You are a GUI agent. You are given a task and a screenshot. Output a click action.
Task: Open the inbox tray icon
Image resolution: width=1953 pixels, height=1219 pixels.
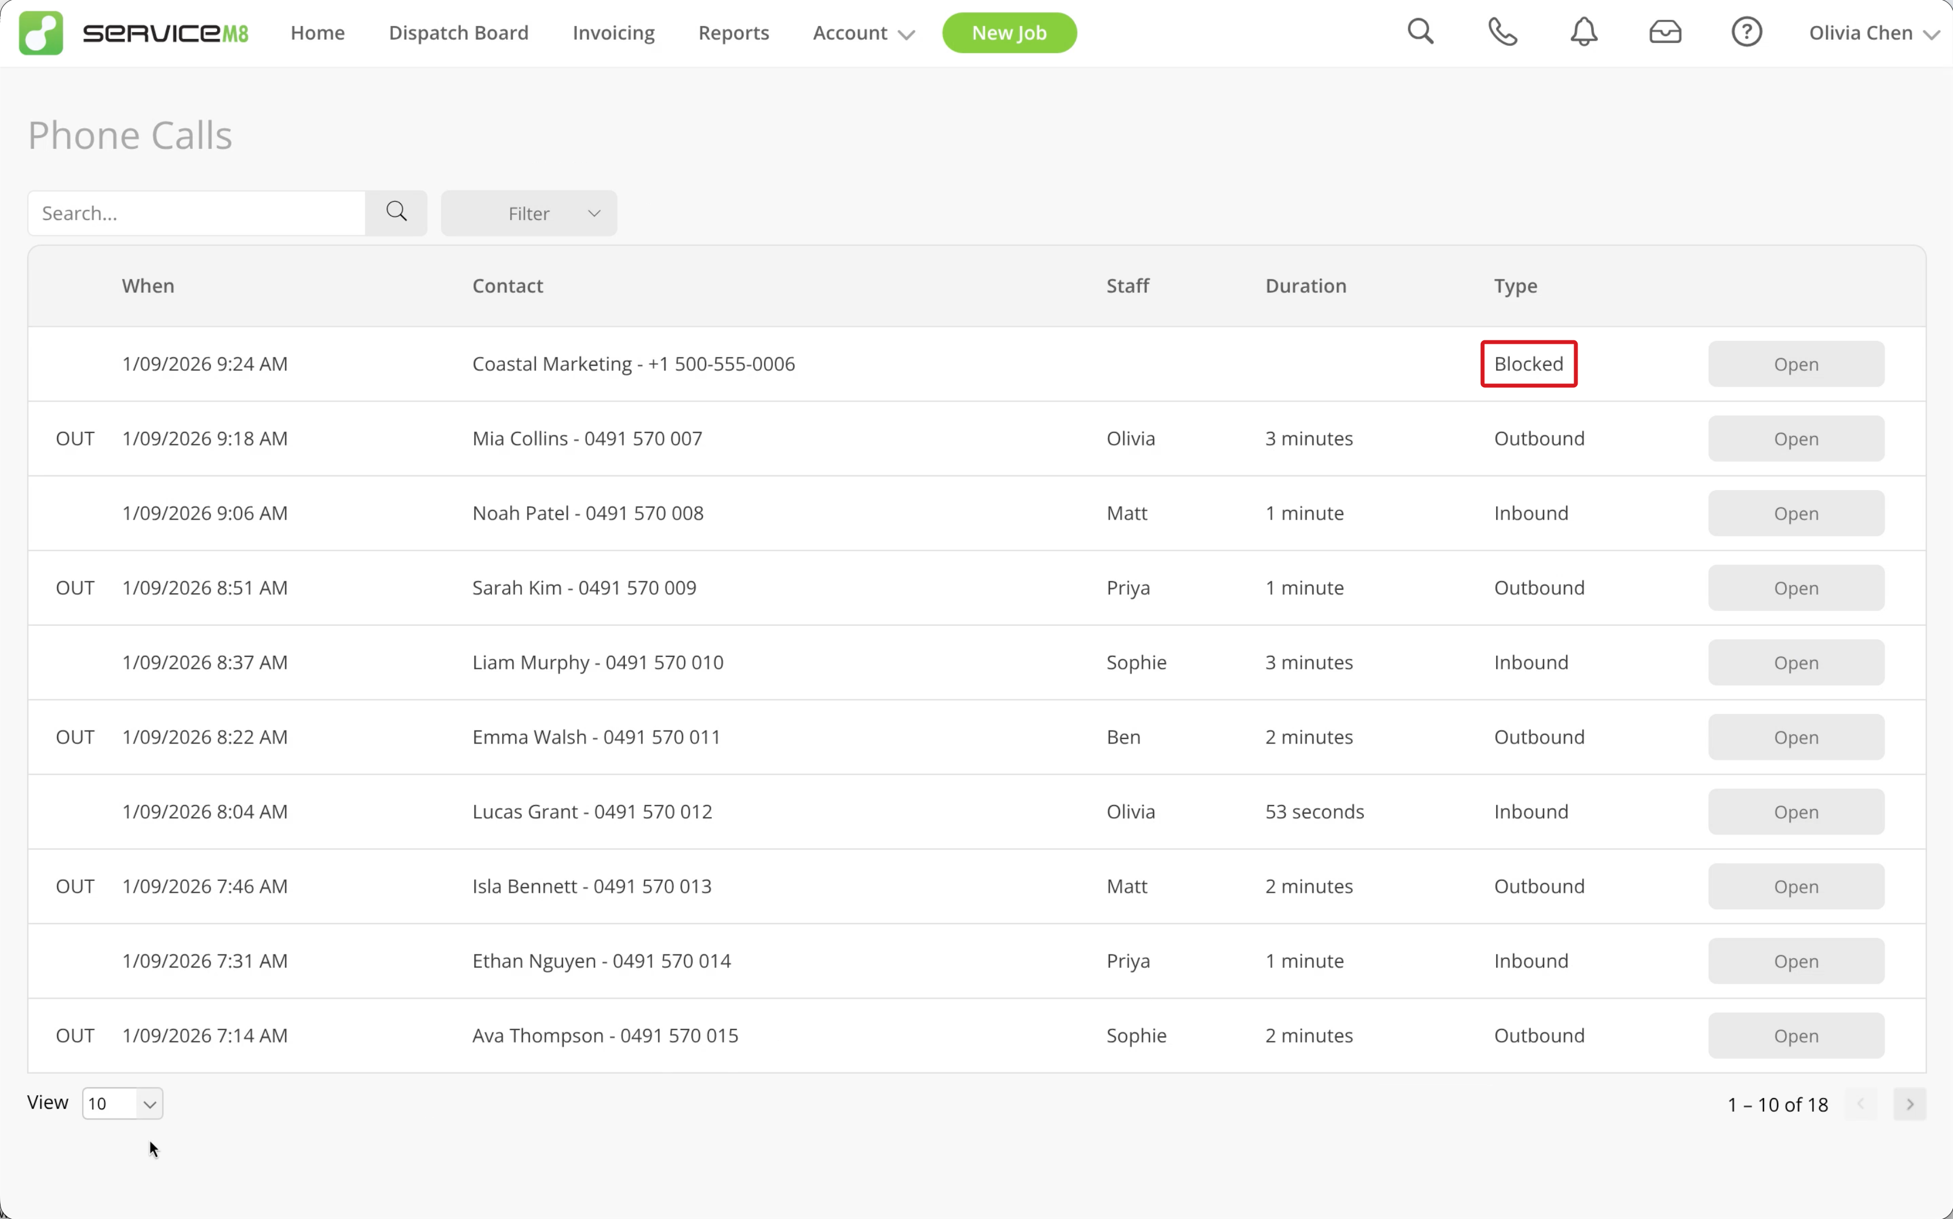(x=1665, y=32)
